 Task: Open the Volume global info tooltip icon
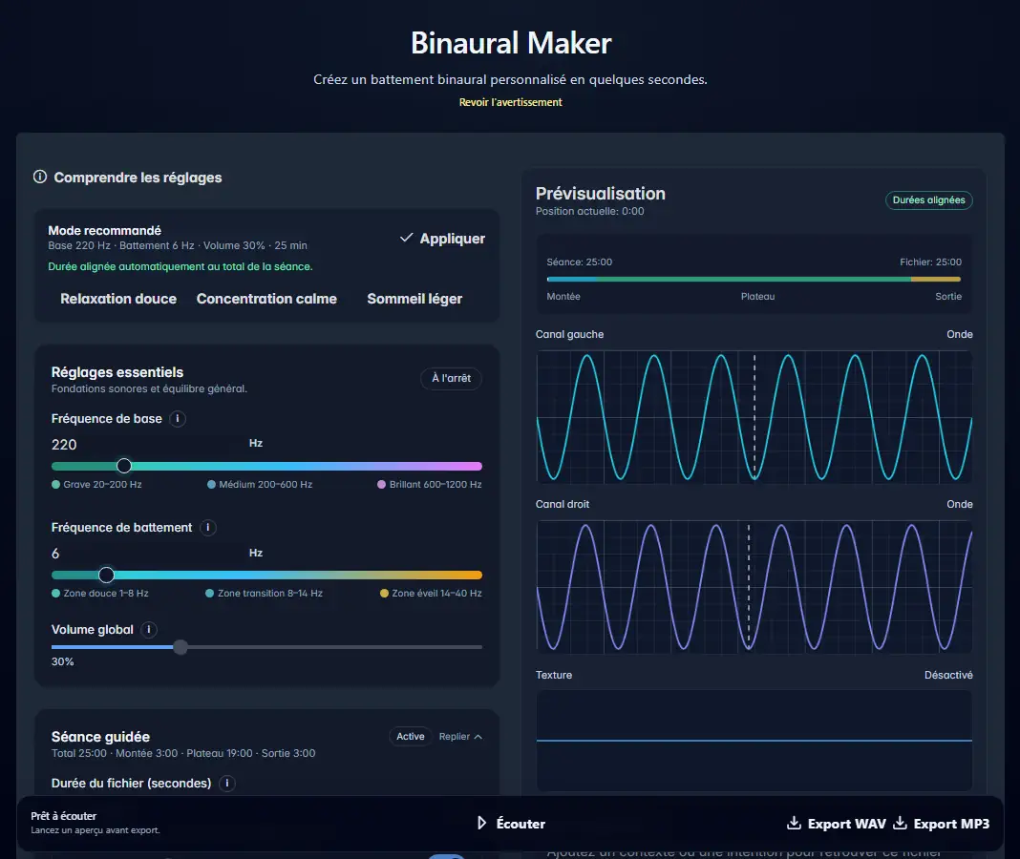pyautogui.click(x=150, y=630)
